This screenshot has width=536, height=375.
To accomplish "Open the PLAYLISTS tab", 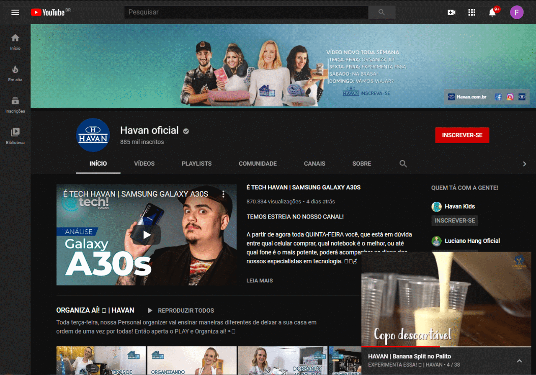I will click(x=197, y=164).
